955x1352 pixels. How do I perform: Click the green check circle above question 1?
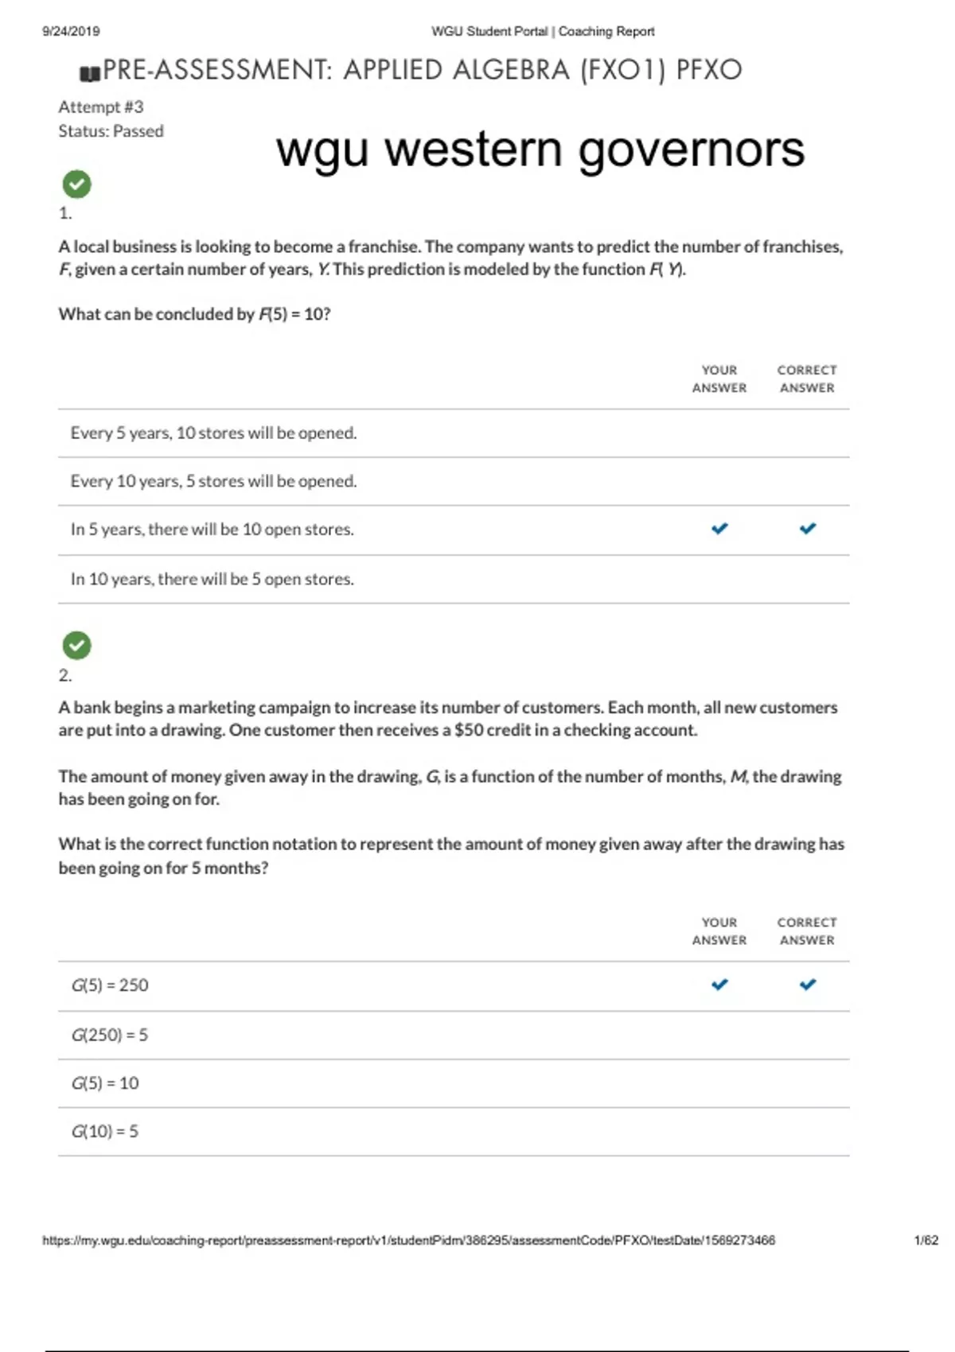click(x=76, y=185)
